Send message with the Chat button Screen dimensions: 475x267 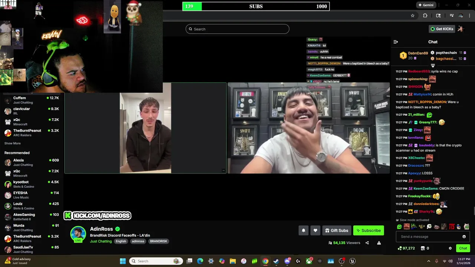(463, 248)
